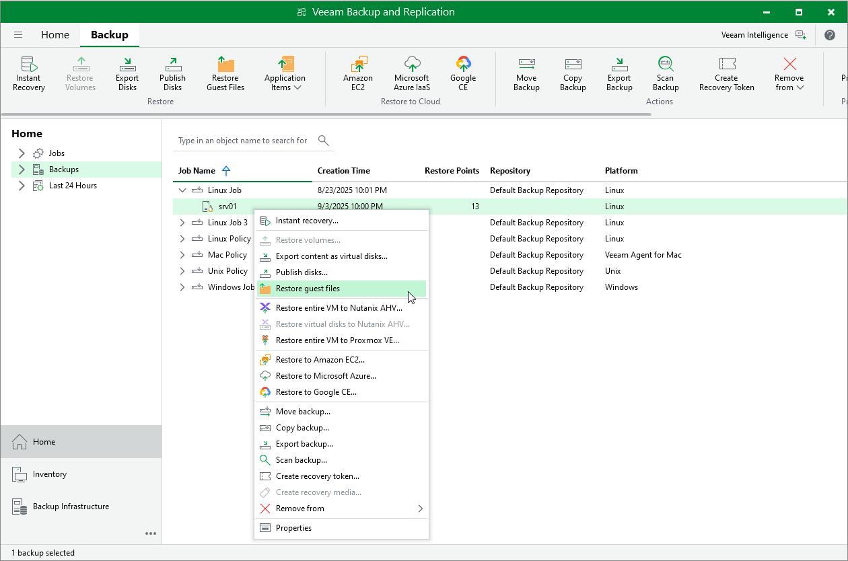The height and width of the screenshot is (561, 848).
Task: Choose Restore to Google CE... entry
Action: pyautogui.click(x=341, y=392)
